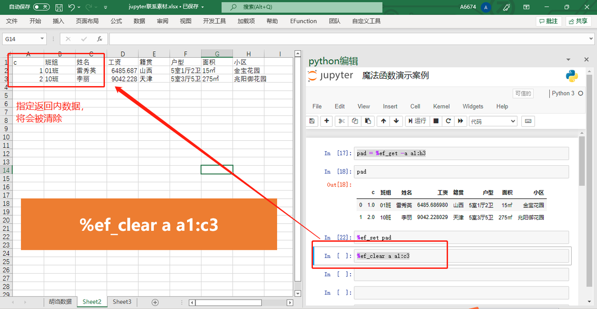Interrupt the kernel with the stop icon

click(436, 121)
